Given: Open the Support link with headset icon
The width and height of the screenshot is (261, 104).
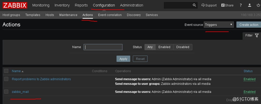Looking at the screenshot, I should pos(209,5).
